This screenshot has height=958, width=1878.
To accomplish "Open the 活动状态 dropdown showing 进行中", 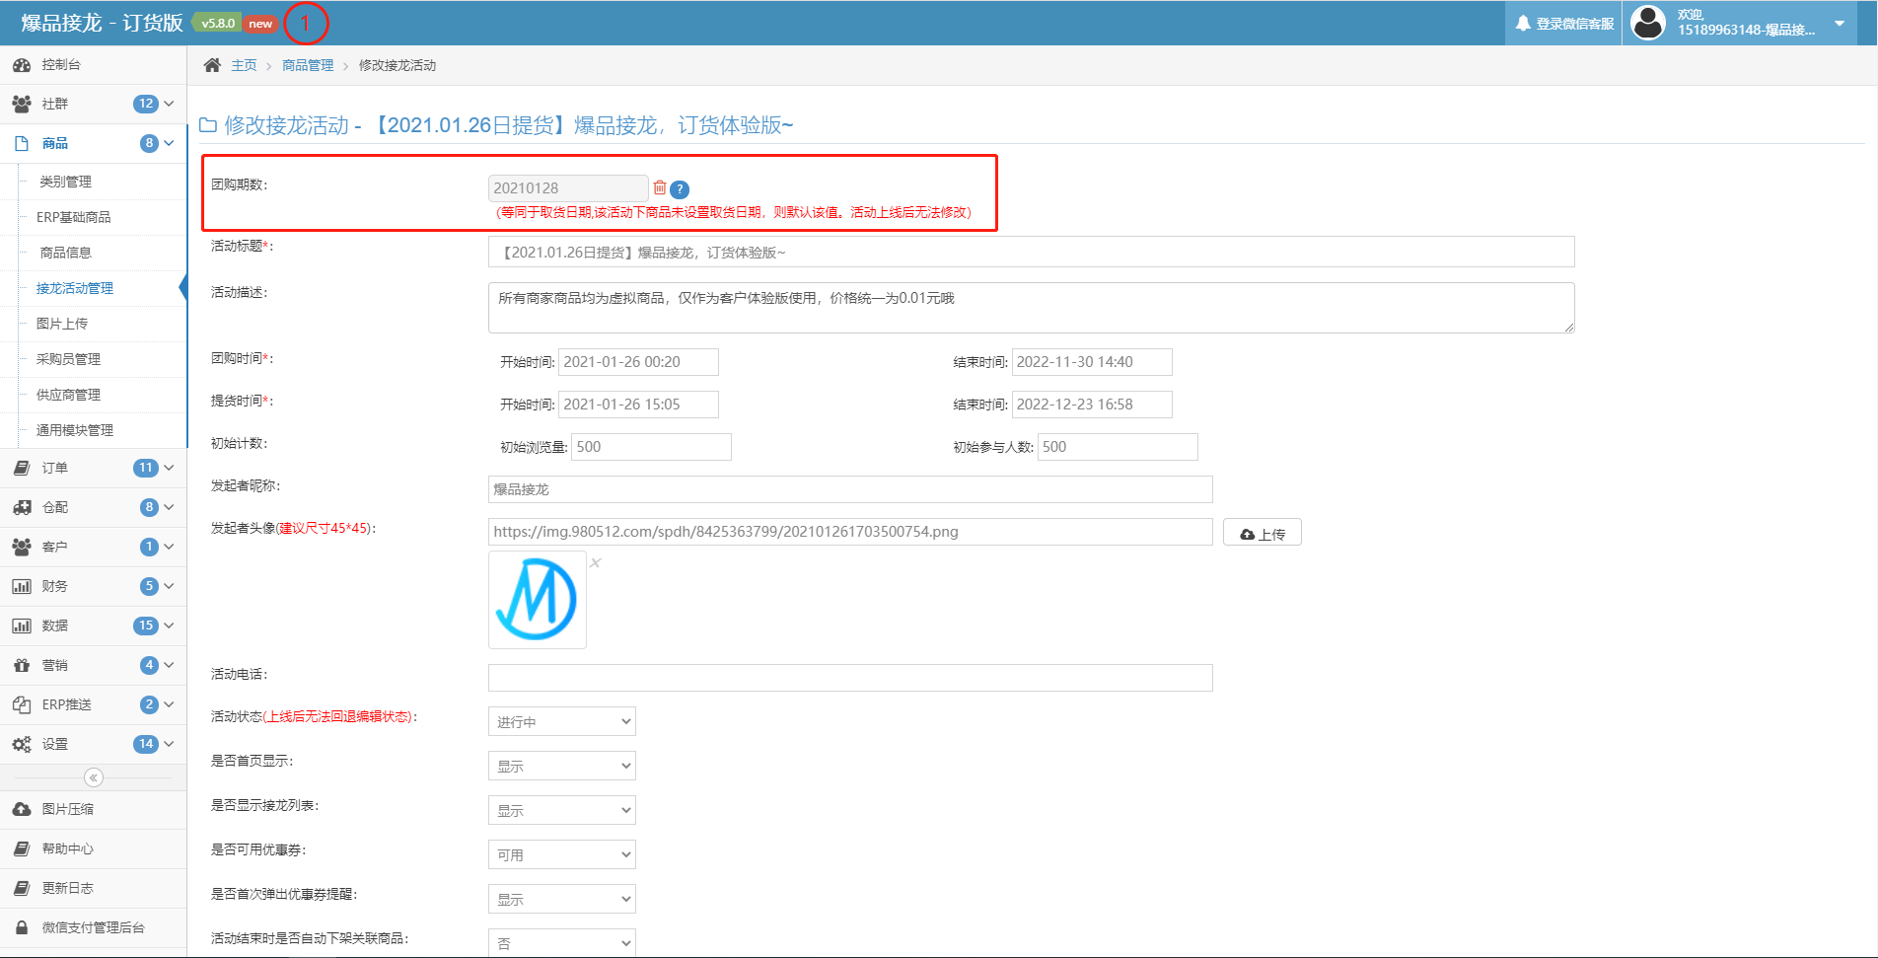I will pos(562,721).
